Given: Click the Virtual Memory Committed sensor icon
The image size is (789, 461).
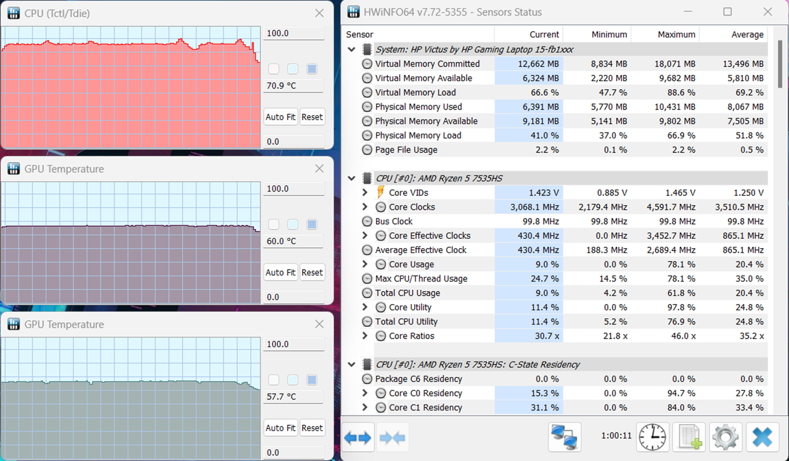Looking at the screenshot, I should (x=367, y=63).
